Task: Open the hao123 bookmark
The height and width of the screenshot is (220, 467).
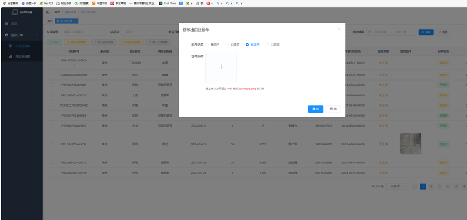Action: click(46, 4)
